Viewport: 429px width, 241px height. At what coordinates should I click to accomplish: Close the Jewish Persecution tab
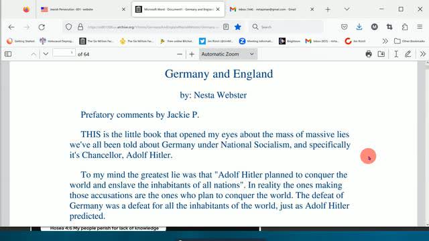pyautogui.click(x=123, y=9)
